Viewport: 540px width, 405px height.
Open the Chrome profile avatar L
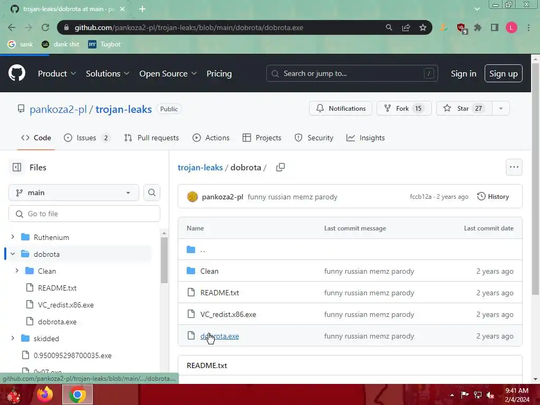point(512,27)
